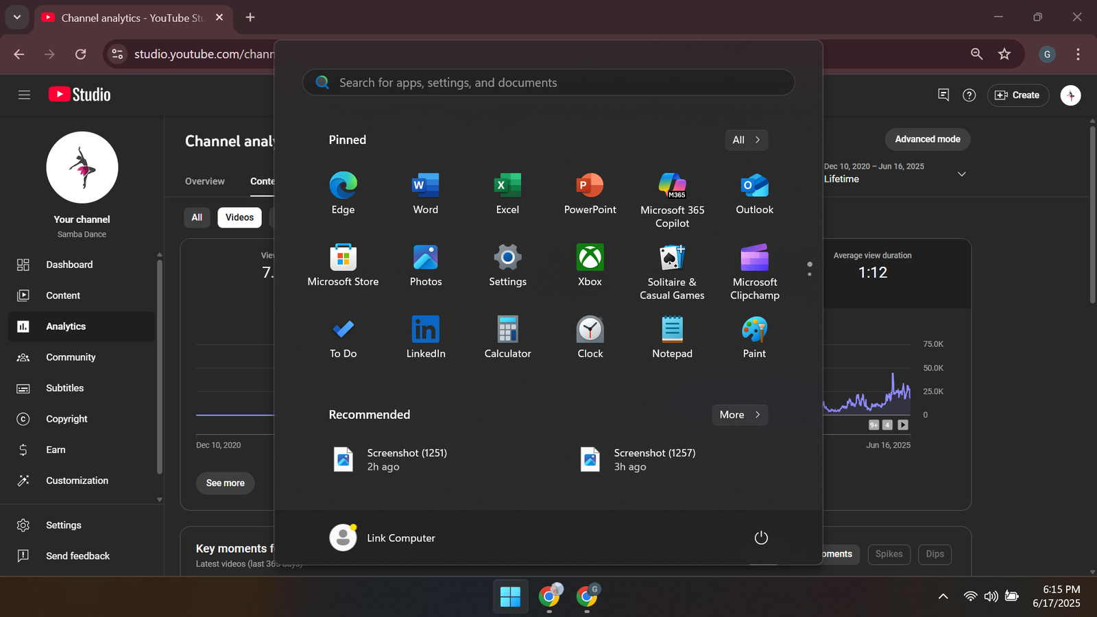The height and width of the screenshot is (617, 1097).
Task: Open network settings in system tray
Action: tap(970, 596)
